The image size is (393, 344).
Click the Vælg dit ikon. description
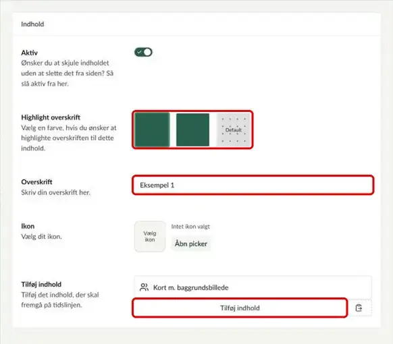click(41, 237)
